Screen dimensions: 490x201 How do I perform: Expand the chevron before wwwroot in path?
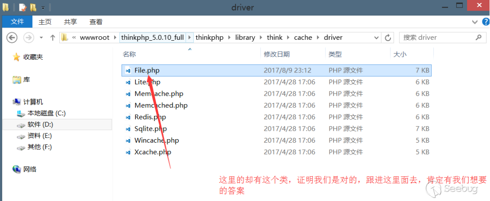(x=74, y=38)
